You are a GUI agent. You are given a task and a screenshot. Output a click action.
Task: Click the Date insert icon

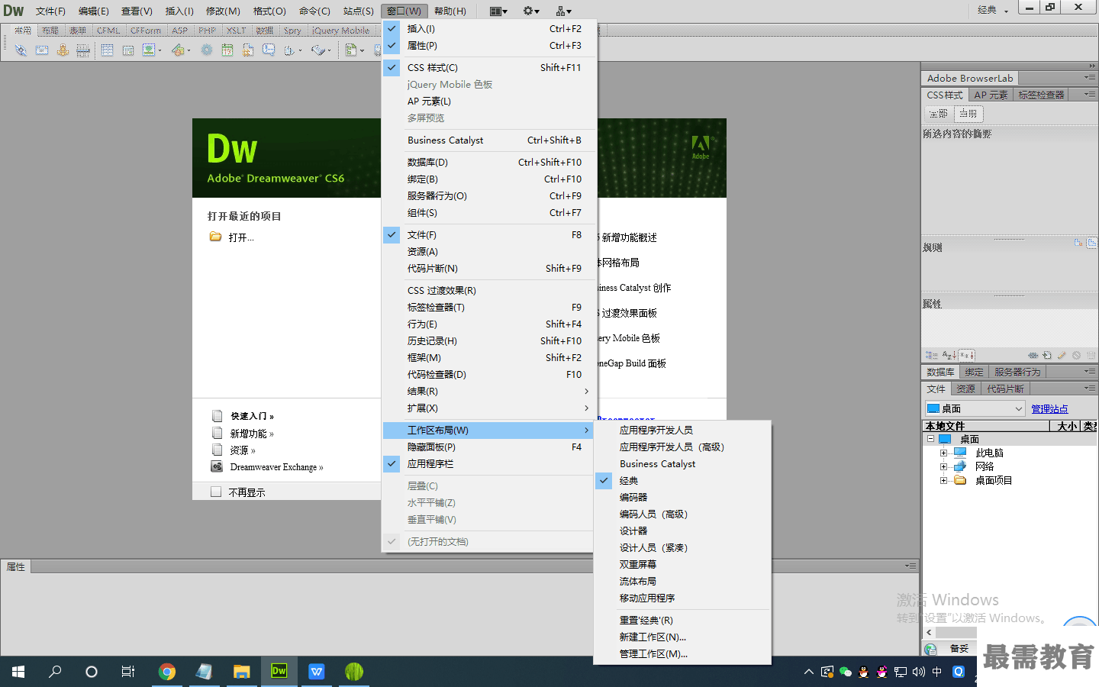pyautogui.click(x=227, y=50)
